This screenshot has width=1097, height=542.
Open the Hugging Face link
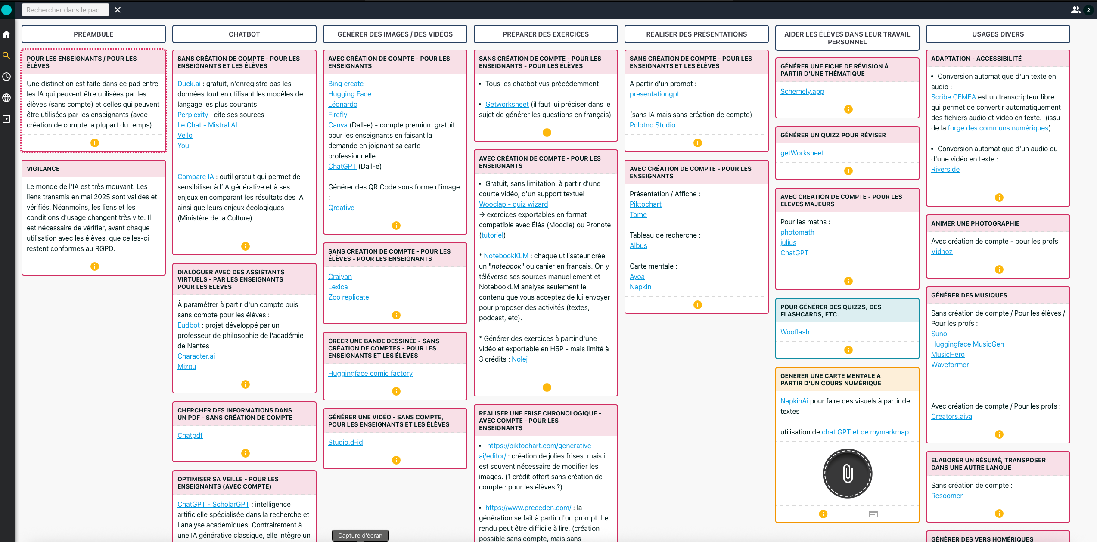pos(350,94)
